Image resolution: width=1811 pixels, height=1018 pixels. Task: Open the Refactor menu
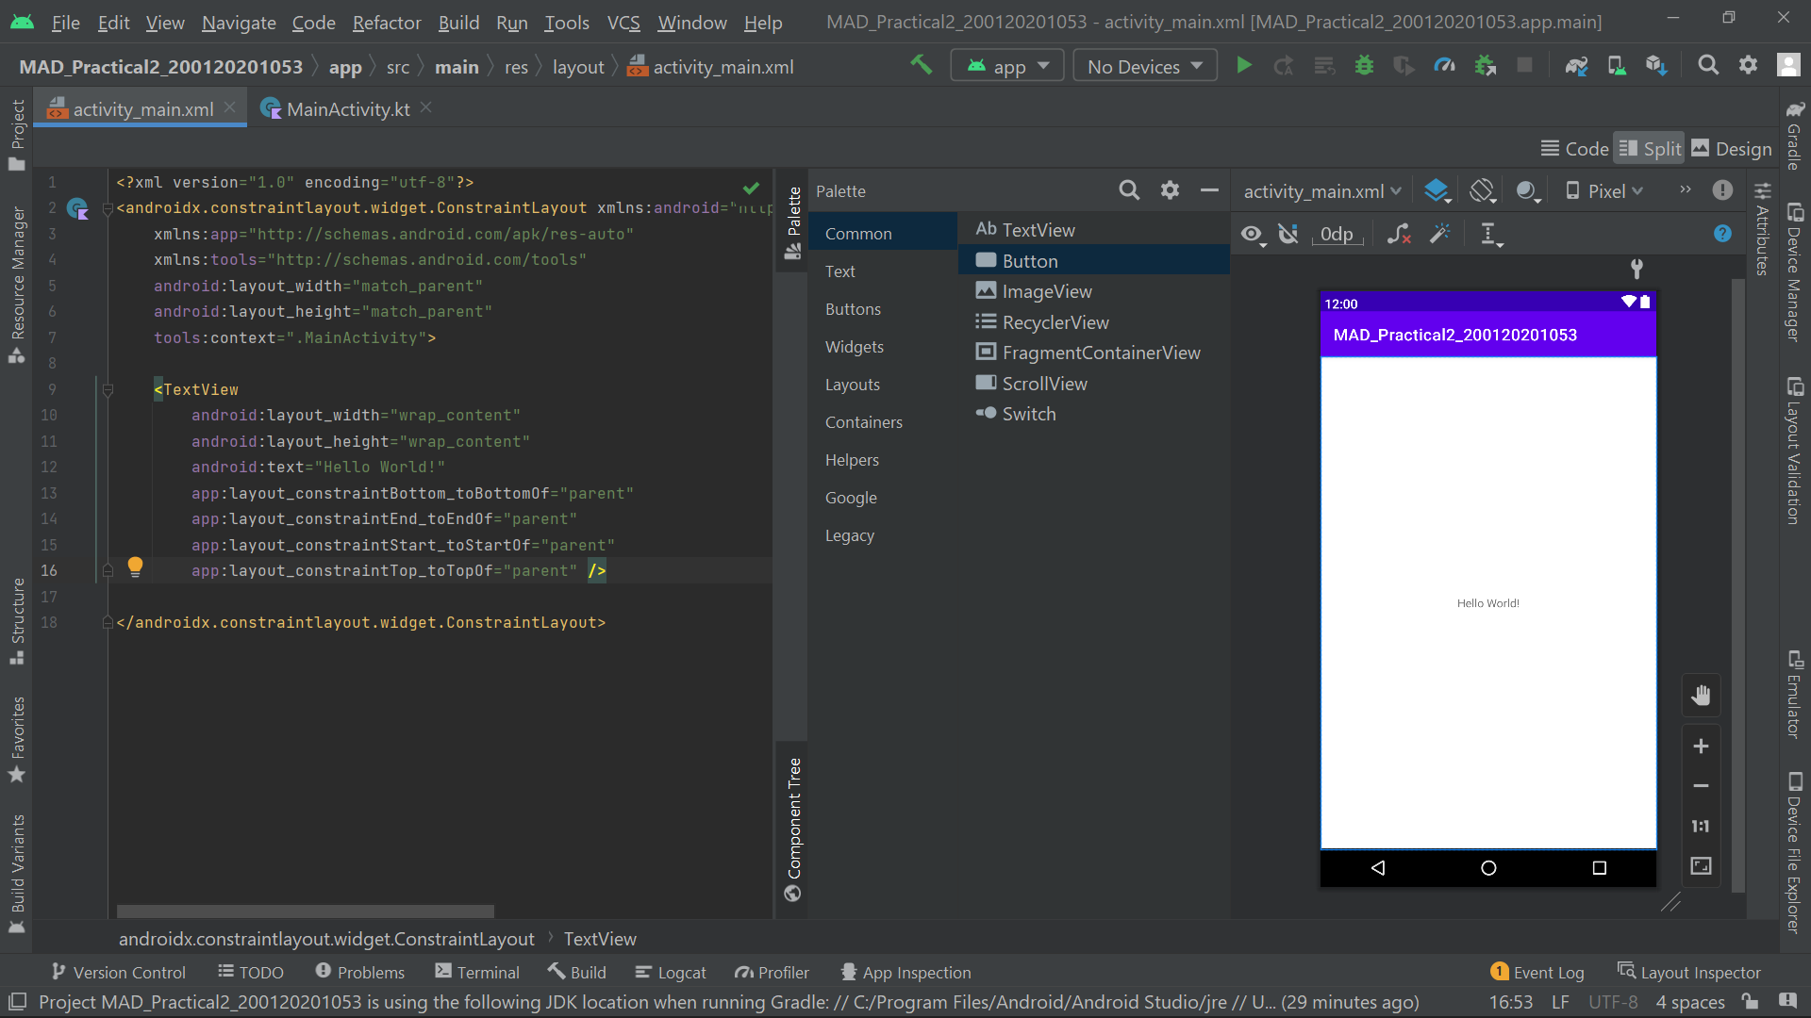(387, 23)
